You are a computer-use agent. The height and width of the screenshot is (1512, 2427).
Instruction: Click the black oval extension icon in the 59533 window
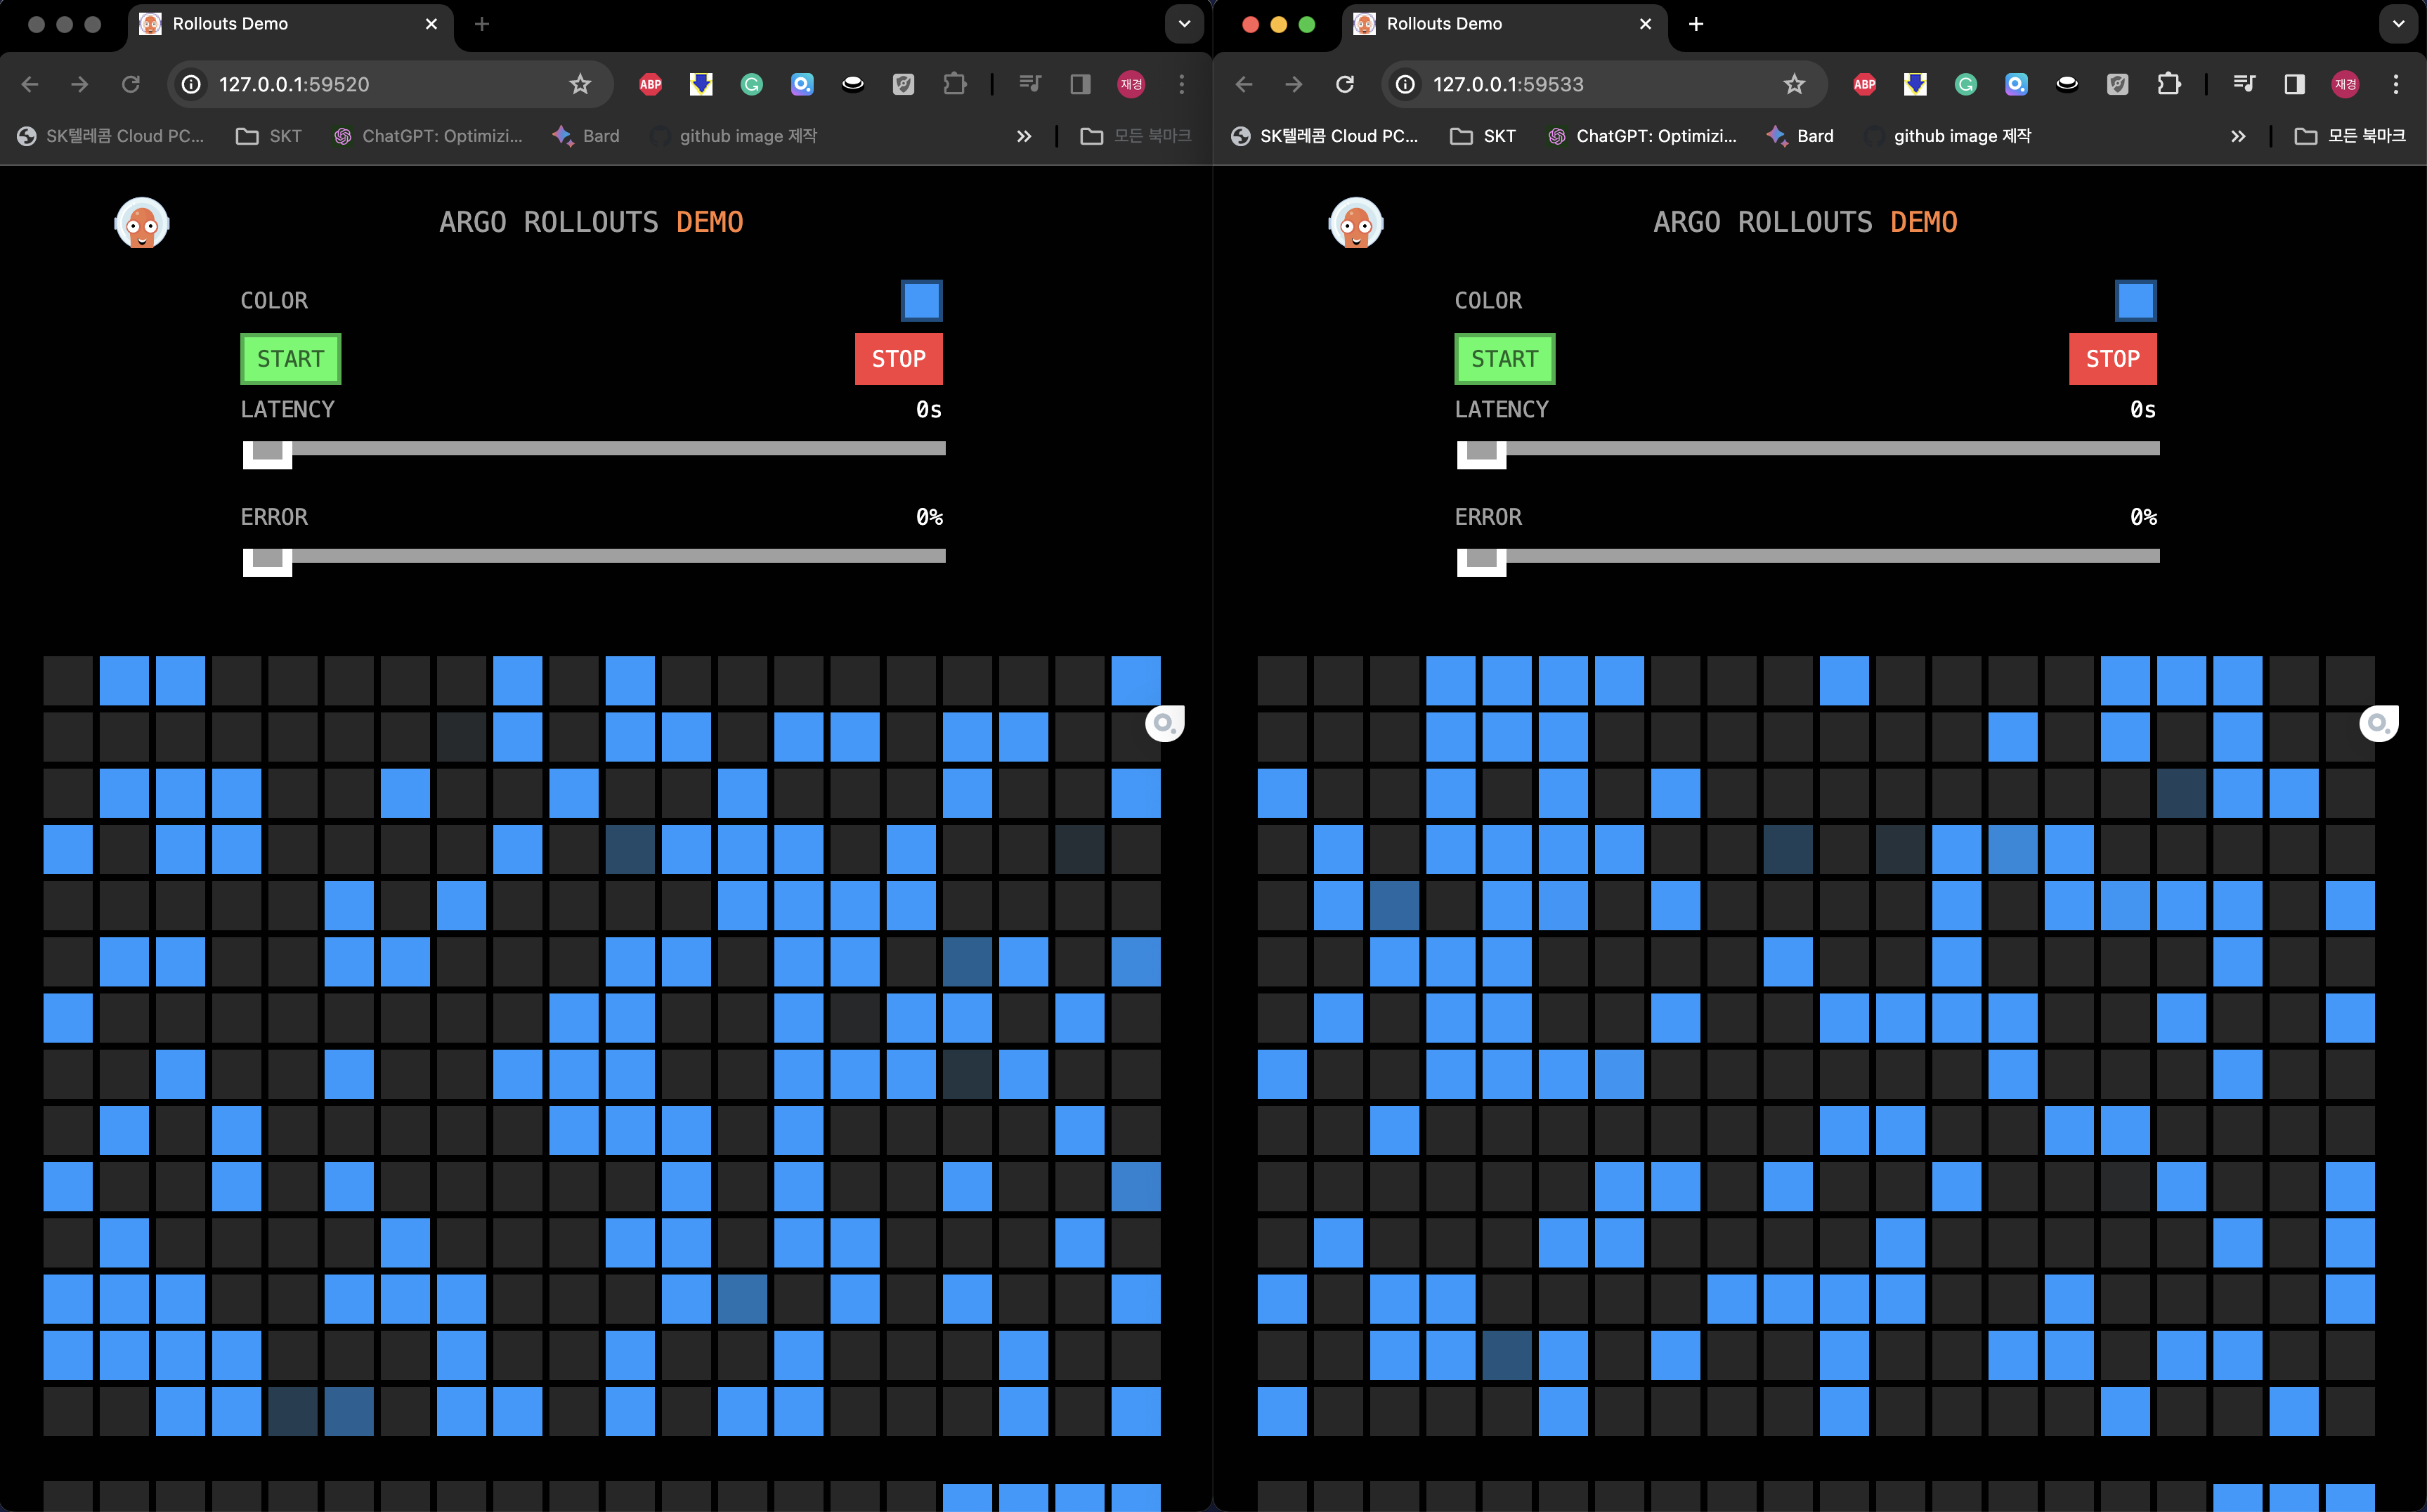click(x=2067, y=84)
